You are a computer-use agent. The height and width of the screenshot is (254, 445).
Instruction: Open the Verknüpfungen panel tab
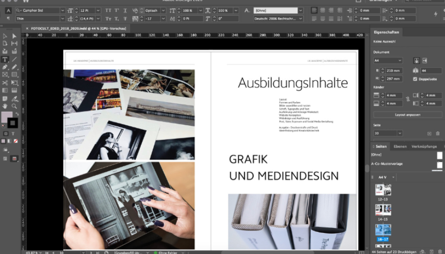(424, 147)
